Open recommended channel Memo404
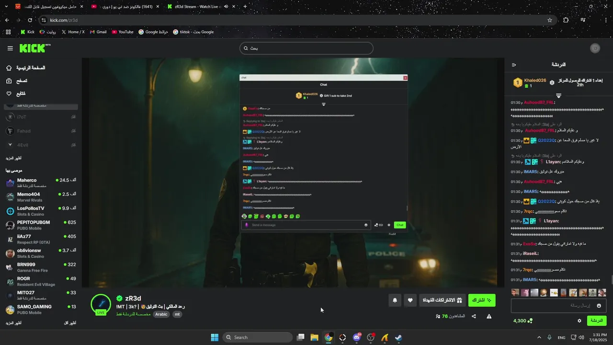 click(x=41, y=197)
